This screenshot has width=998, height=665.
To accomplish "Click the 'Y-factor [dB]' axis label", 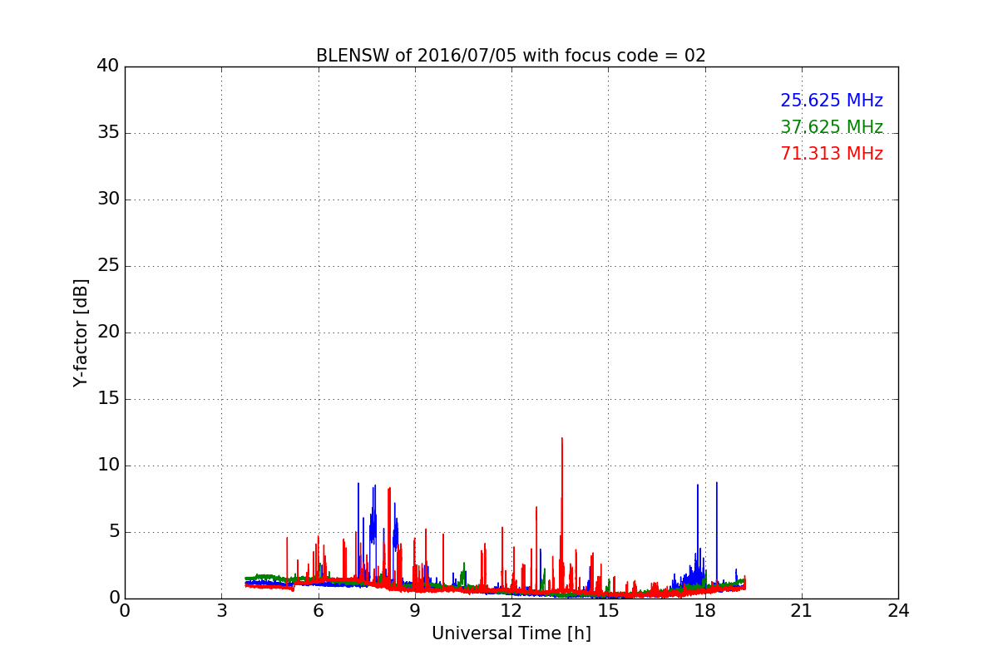I will (81, 332).
